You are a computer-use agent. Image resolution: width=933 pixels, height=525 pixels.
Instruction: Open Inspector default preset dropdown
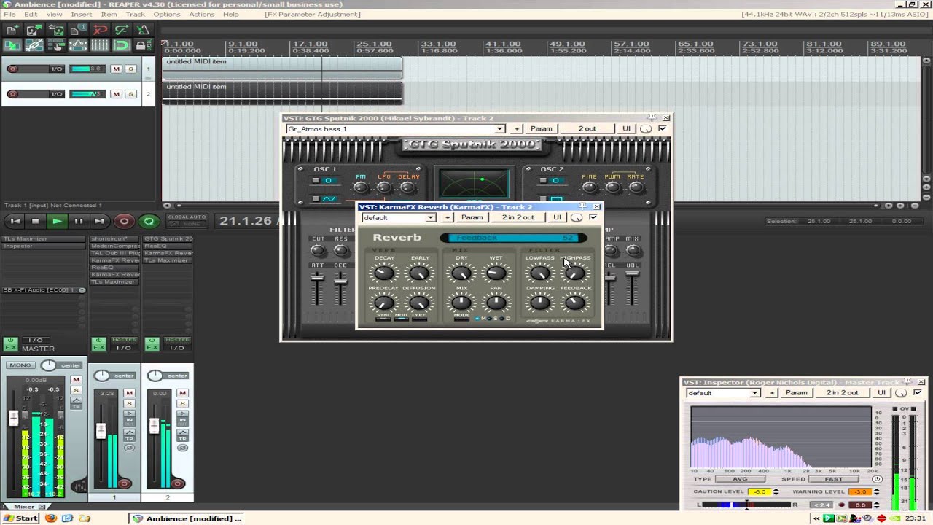click(x=755, y=392)
